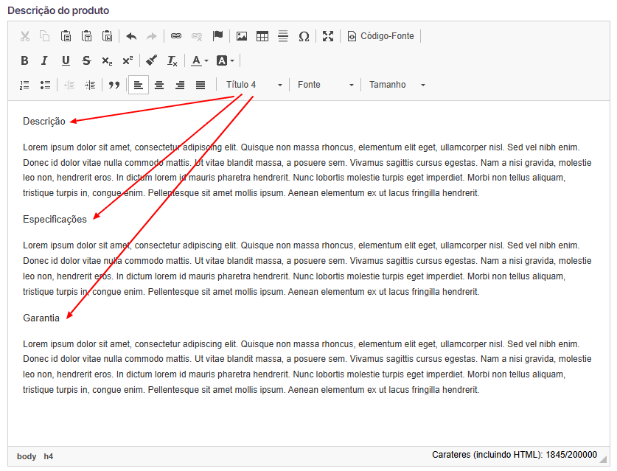This screenshot has height=471, width=617.
Task: Insert a horizontal line
Action: pos(283,36)
